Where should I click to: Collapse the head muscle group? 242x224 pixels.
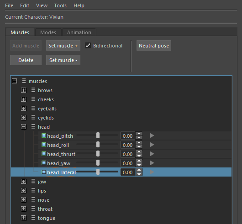(23, 127)
